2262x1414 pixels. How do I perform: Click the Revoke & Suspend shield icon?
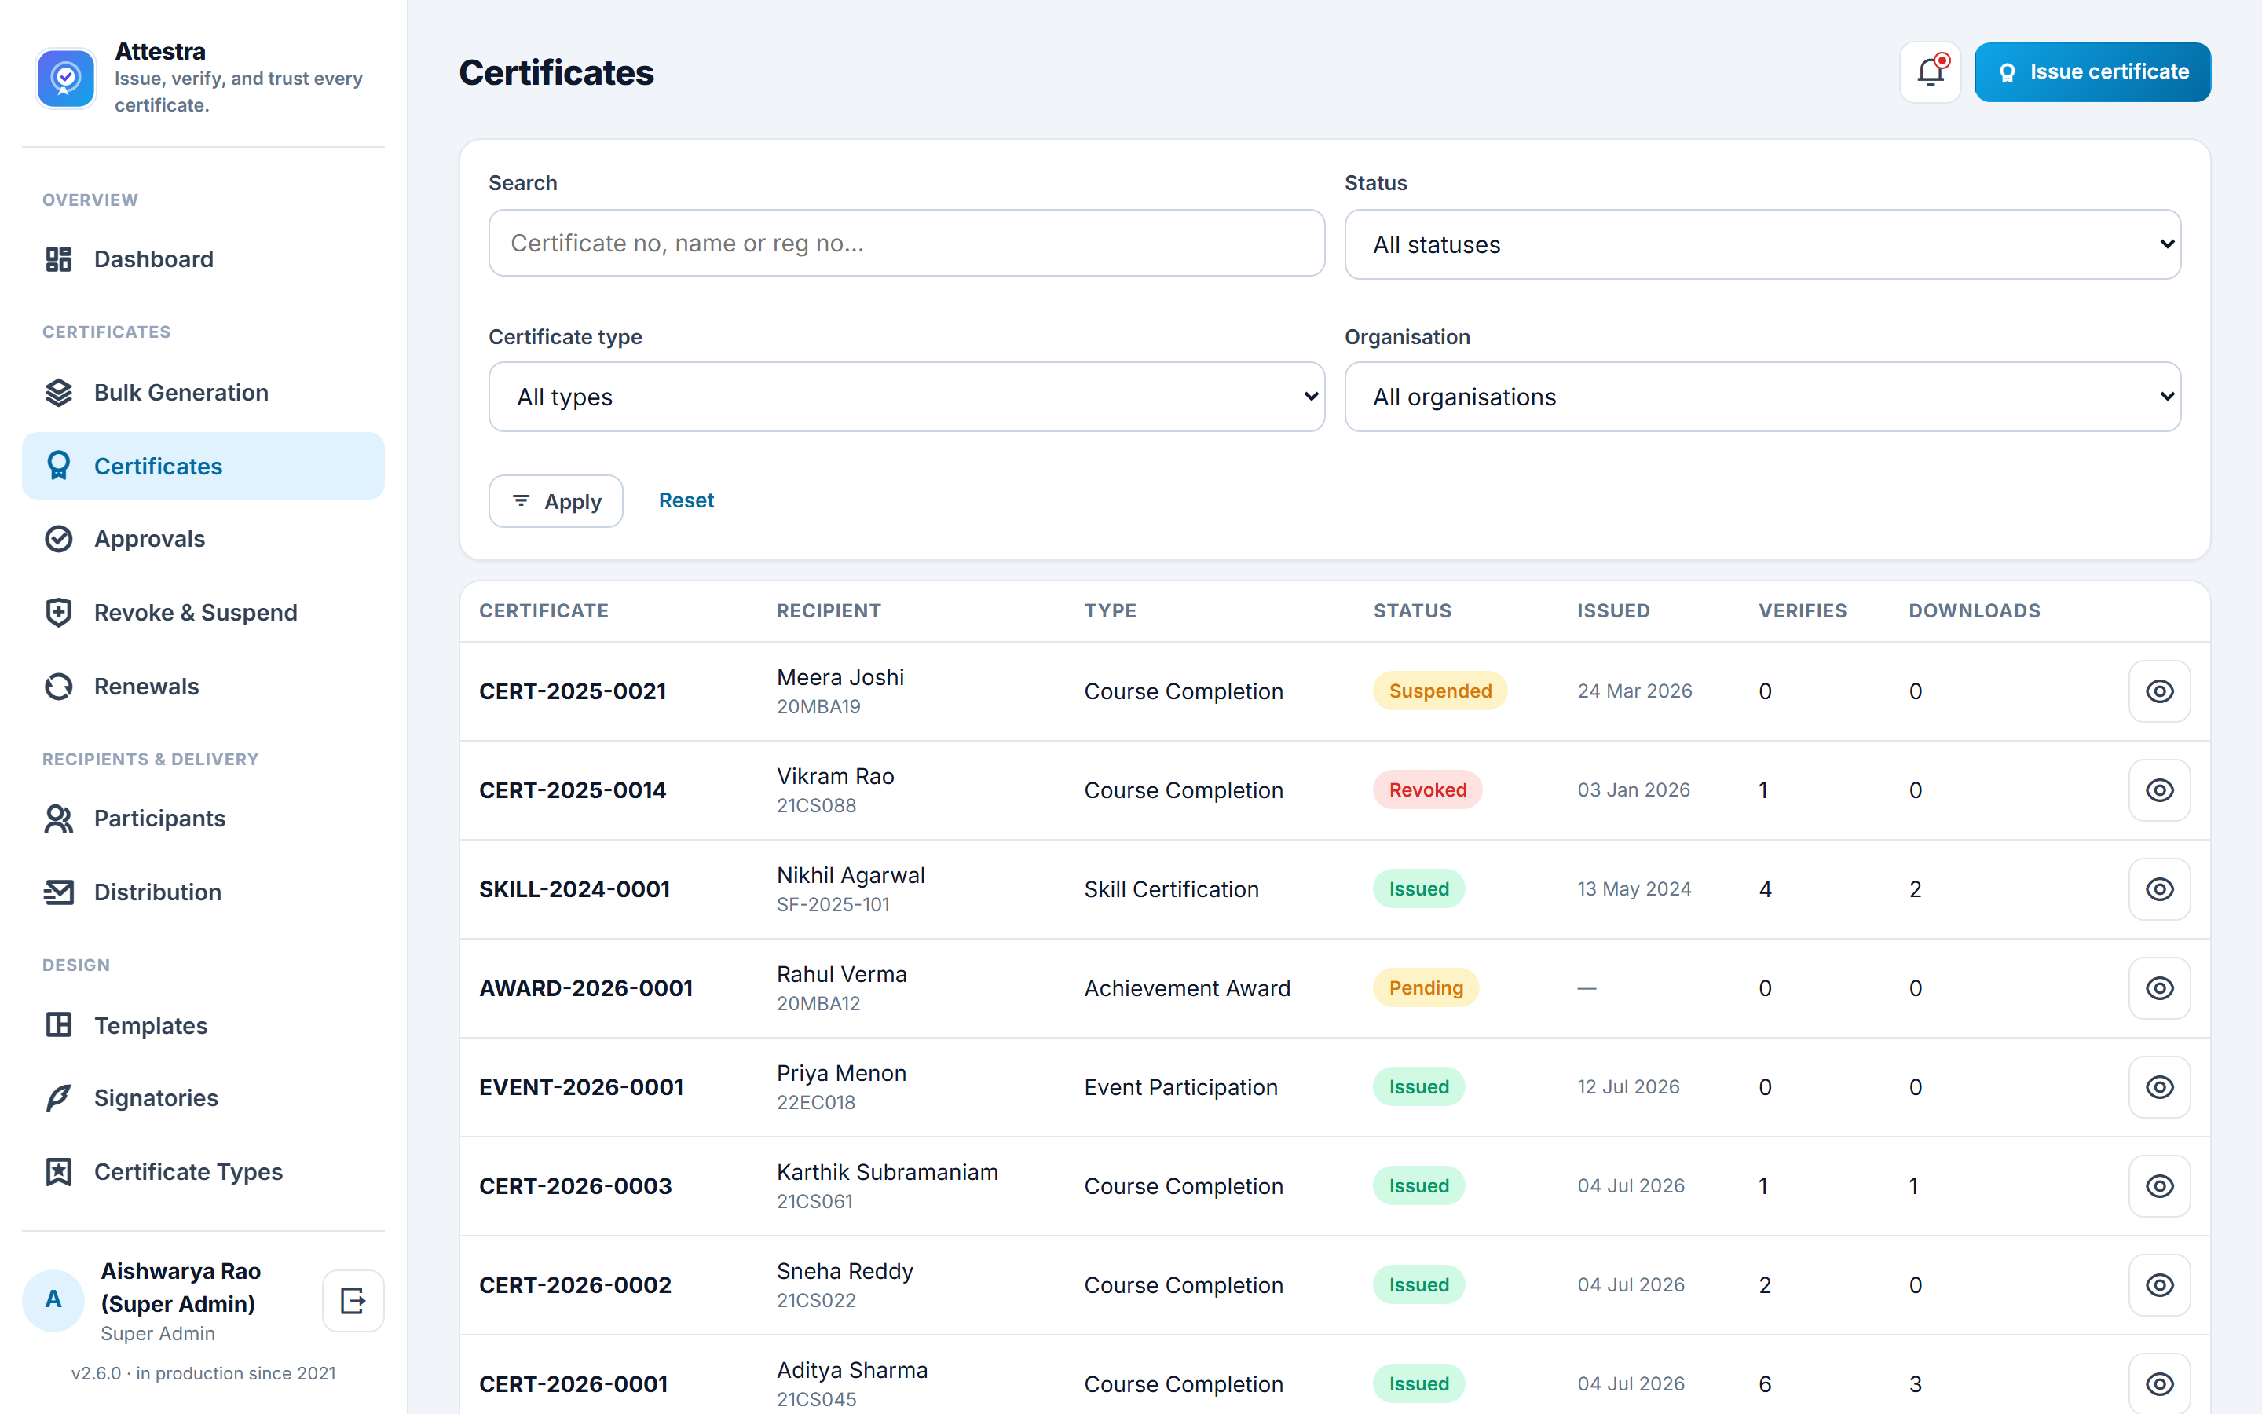coord(58,613)
